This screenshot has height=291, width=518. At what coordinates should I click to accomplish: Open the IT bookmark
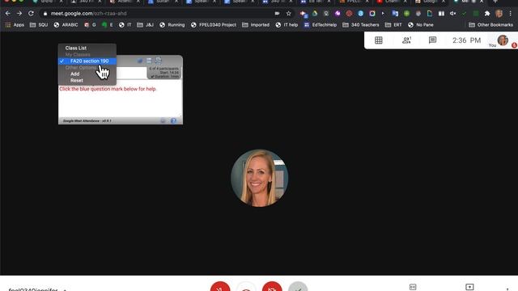click(125, 25)
